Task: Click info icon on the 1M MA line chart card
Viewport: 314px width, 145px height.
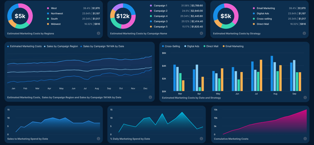Action: (x=150, y=97)
